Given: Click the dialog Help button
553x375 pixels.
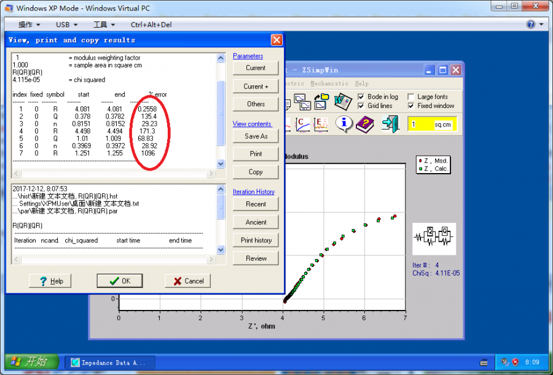Looking at the screenshot, I should [x=50, y=281].
